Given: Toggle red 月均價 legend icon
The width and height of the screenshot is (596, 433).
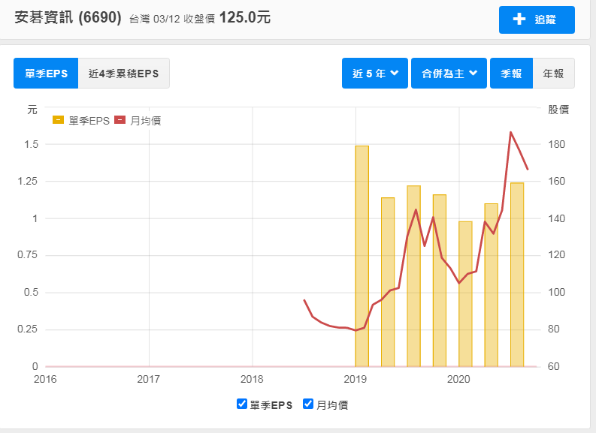Looking at the screenshot, I should tap(120, 120).
